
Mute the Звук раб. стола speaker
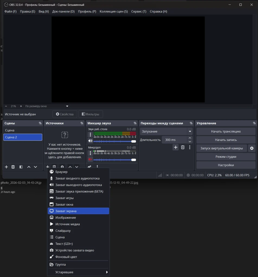[90, 141]
